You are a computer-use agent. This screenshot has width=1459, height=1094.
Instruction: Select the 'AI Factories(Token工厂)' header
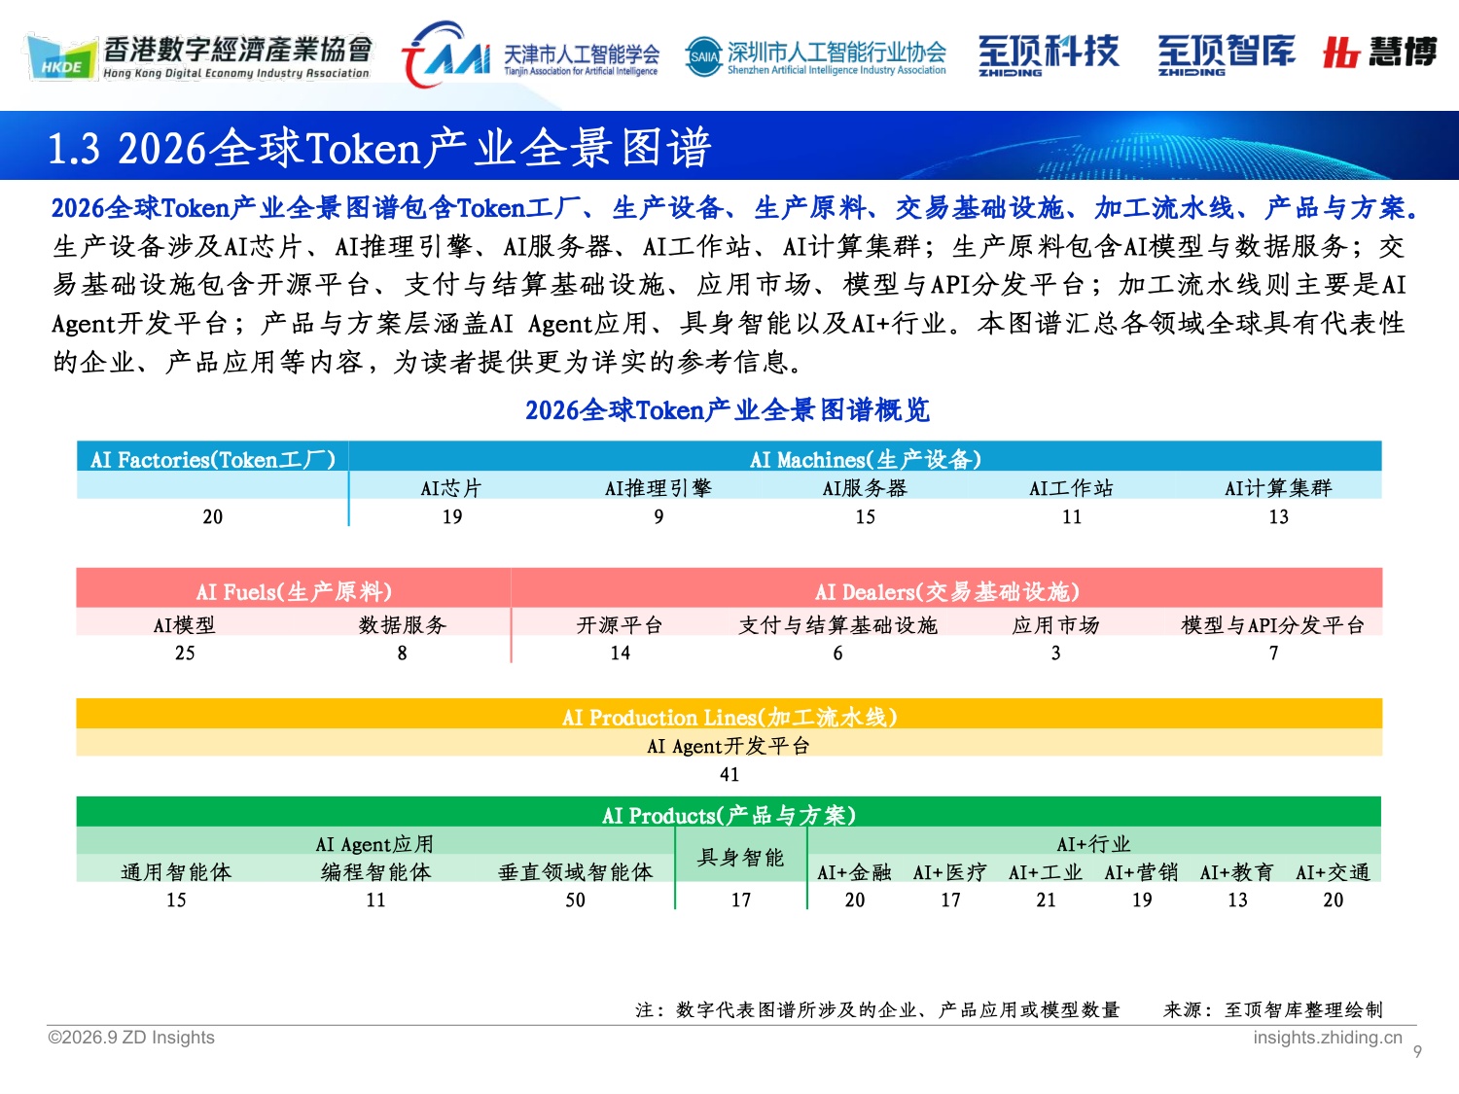pos(213,459)
